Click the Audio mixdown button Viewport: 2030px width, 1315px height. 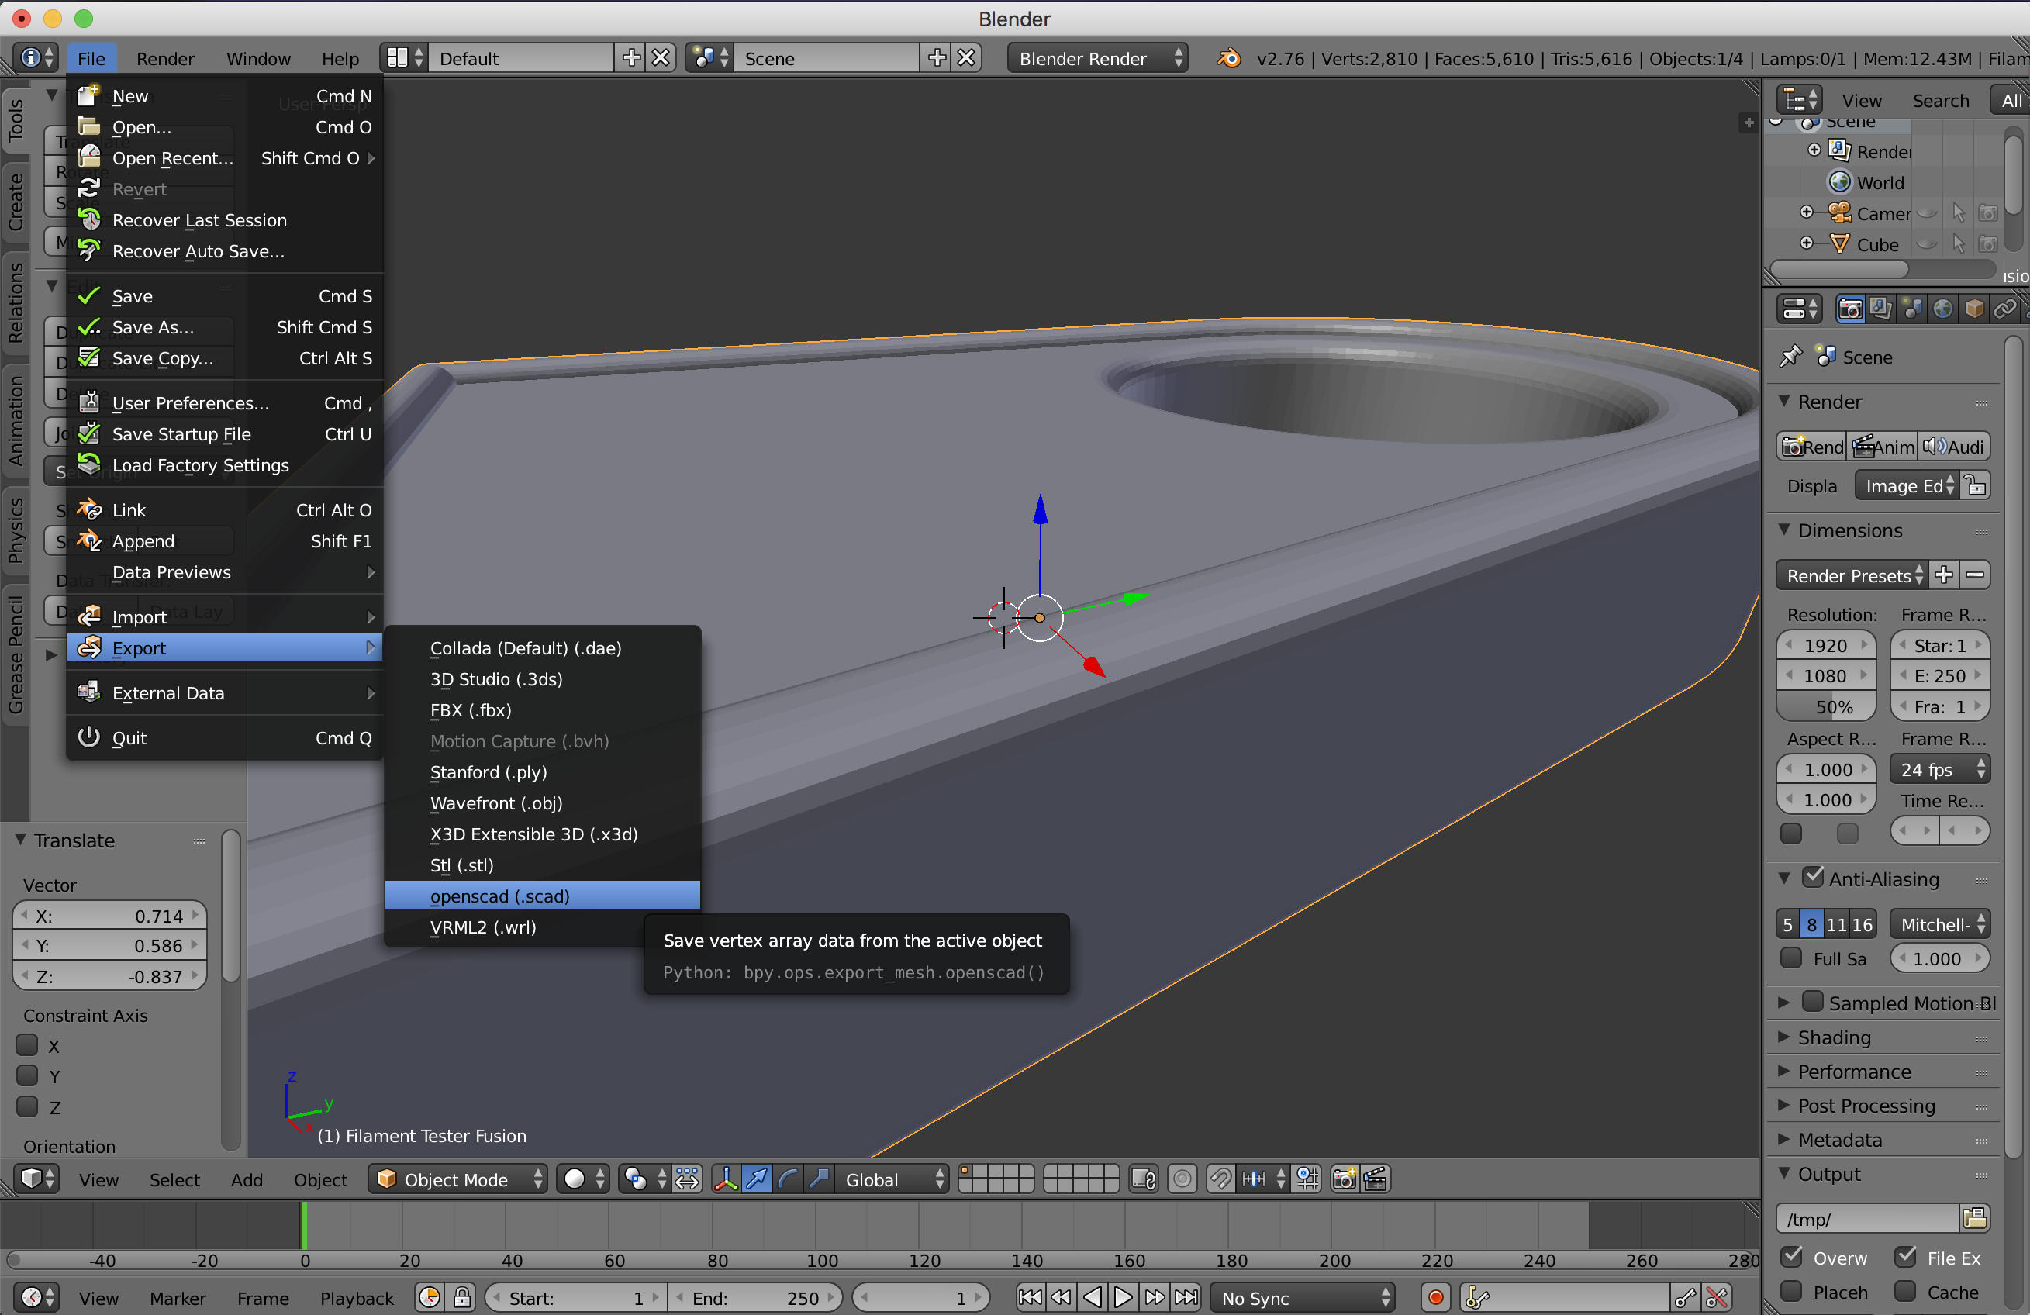1953,446
